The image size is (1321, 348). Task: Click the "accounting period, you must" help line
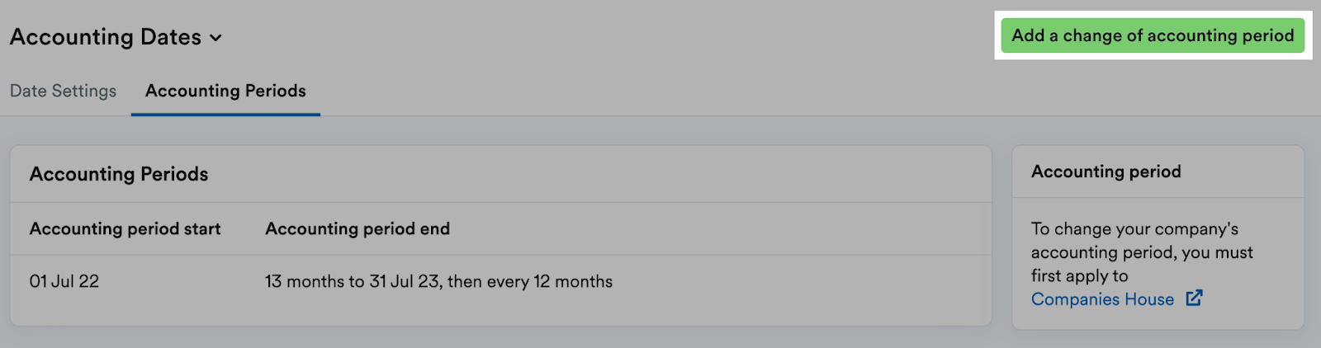coord(1142,252)
